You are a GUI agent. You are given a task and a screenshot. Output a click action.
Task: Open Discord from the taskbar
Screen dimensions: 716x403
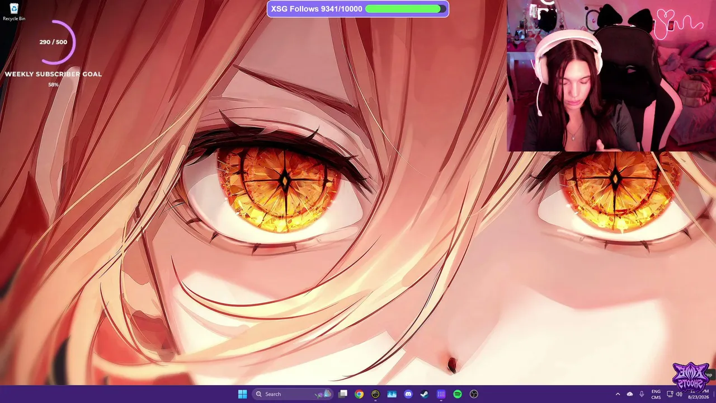408,394
